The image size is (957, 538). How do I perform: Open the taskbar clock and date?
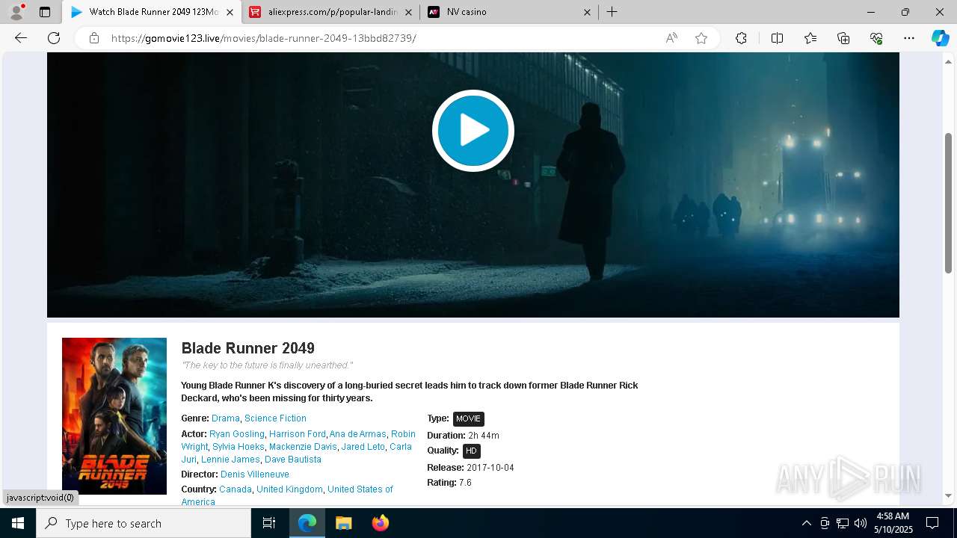coord(892,523)
